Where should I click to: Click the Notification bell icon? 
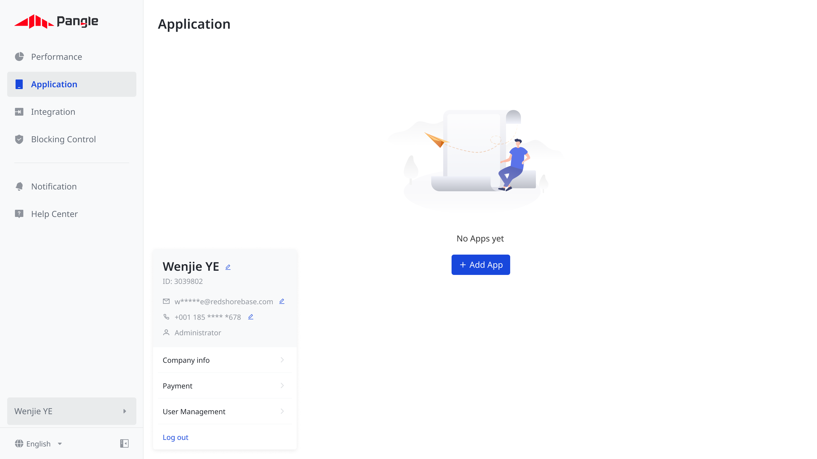(x=19, y=186)
